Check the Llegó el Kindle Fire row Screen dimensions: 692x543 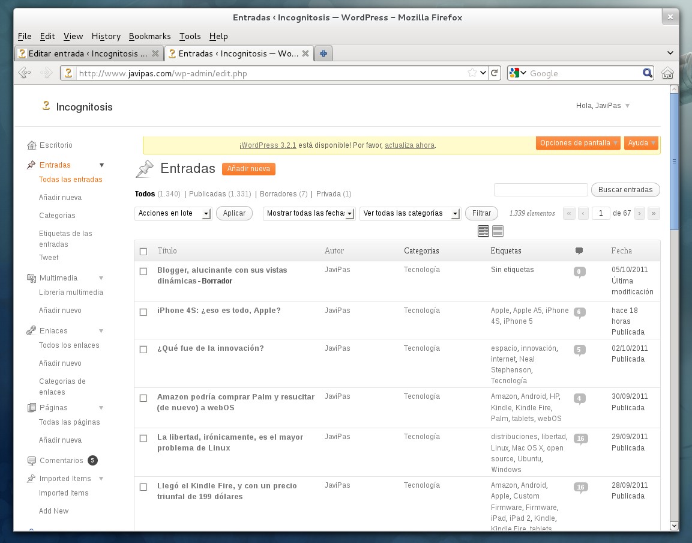point(143,487)
